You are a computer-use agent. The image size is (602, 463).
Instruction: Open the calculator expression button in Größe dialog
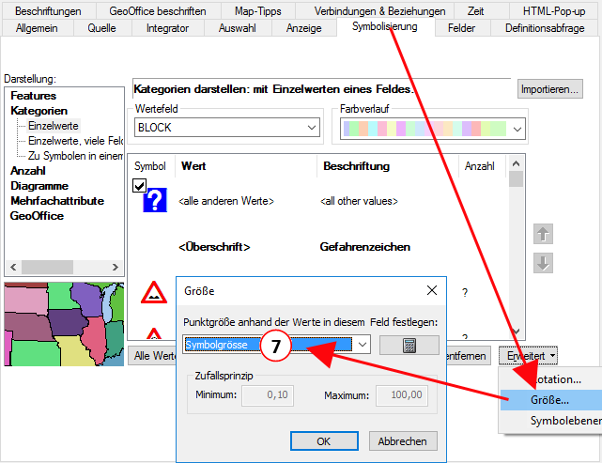409,346
